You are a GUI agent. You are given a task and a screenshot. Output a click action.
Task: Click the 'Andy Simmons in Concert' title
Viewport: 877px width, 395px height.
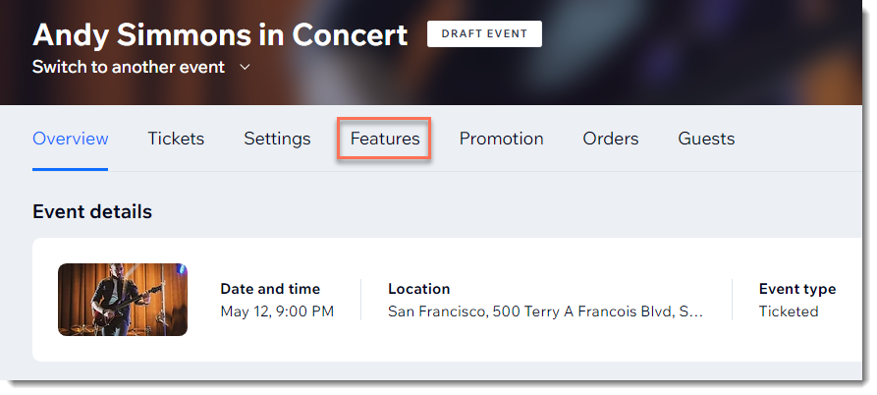(220, 34)
